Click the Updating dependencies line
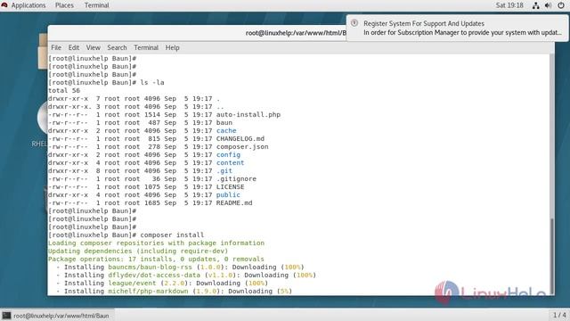The width and height of the screenshot is (570, 321). click(x=138, y=251)
